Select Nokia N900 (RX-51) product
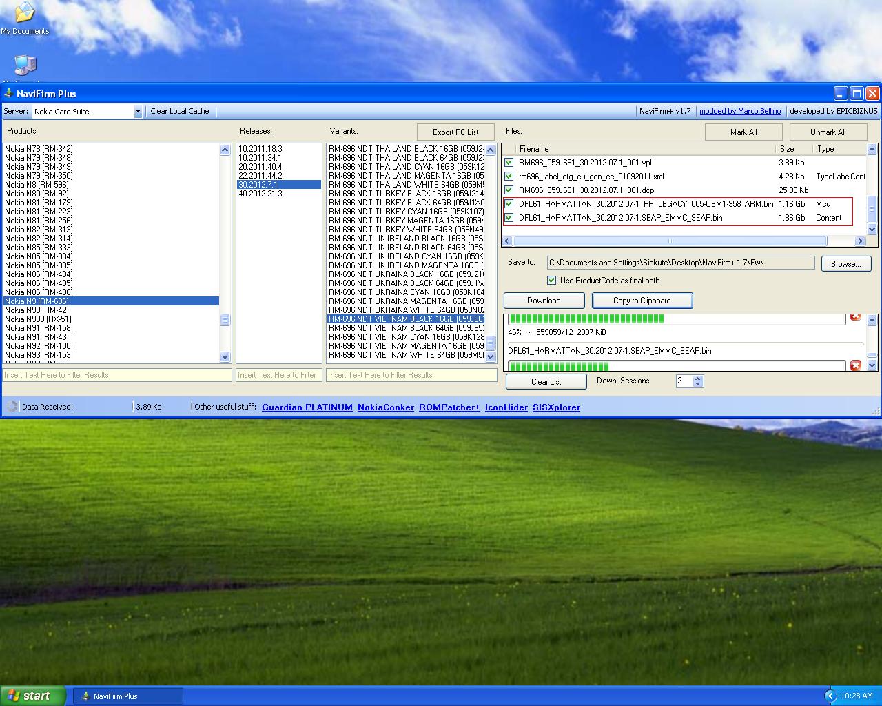This screenshot has height=706, width=882. (x=112, y=319)
